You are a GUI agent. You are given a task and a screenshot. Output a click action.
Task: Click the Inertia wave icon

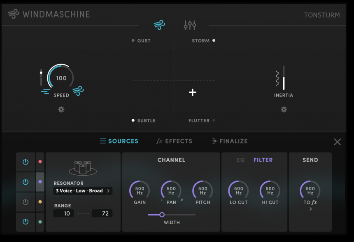[277, 78]
